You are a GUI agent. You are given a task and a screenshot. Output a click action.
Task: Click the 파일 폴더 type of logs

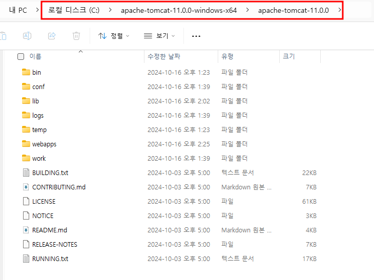tap(235, 115)
